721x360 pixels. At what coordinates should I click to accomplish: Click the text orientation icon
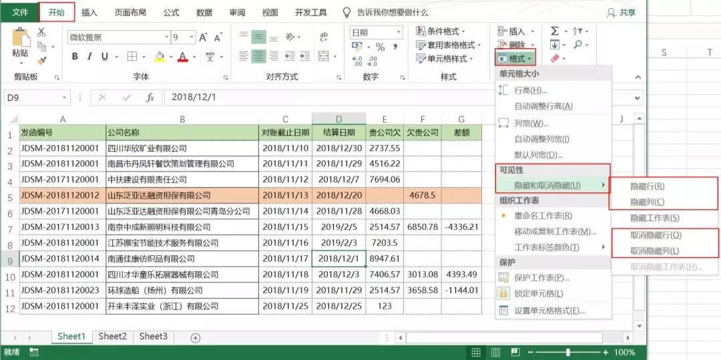point(290,37)
